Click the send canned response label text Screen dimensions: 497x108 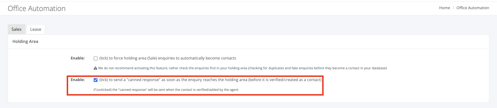(210, 80)
